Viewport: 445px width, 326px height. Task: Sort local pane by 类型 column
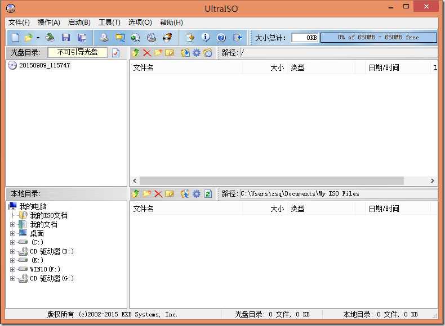click(321, 209)
